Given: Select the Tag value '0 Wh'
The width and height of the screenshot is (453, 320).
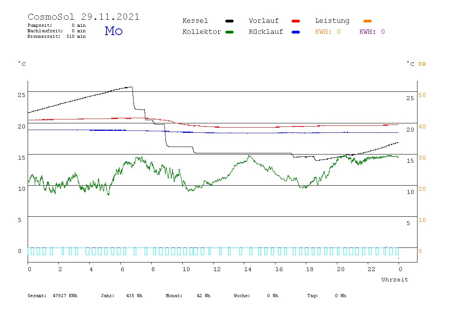Looking at the screenshot, I should coord(341,296).
